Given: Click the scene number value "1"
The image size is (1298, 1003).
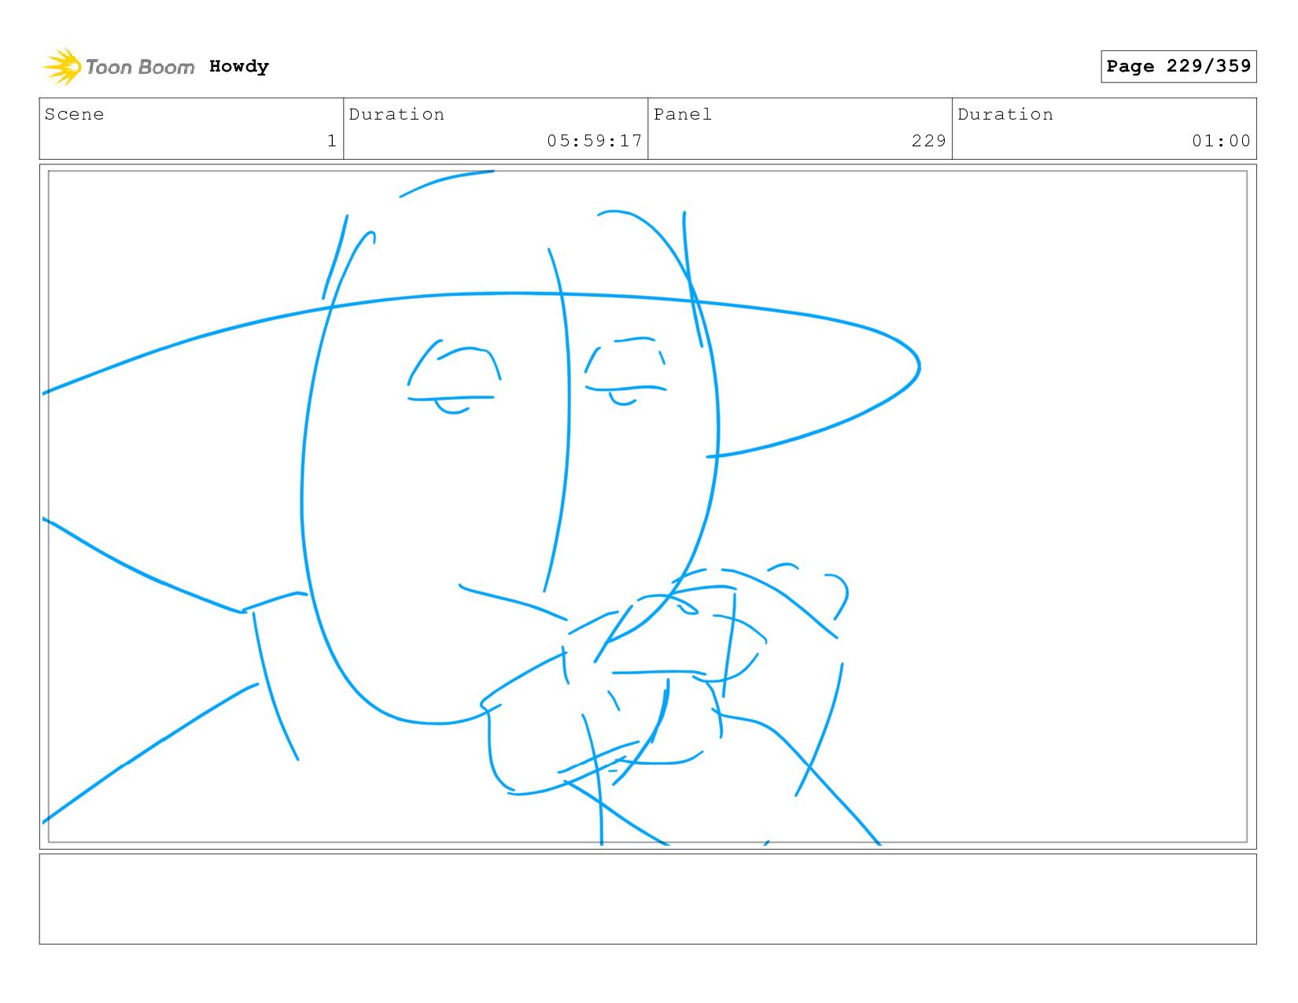Looking at the screenshot, I should point(332,141).
